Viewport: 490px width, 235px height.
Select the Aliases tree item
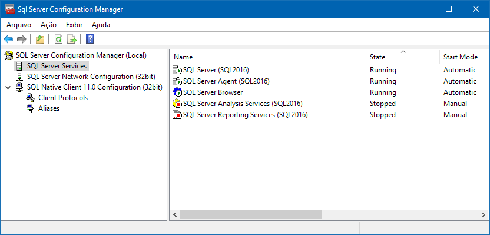(x=49, y=108)
